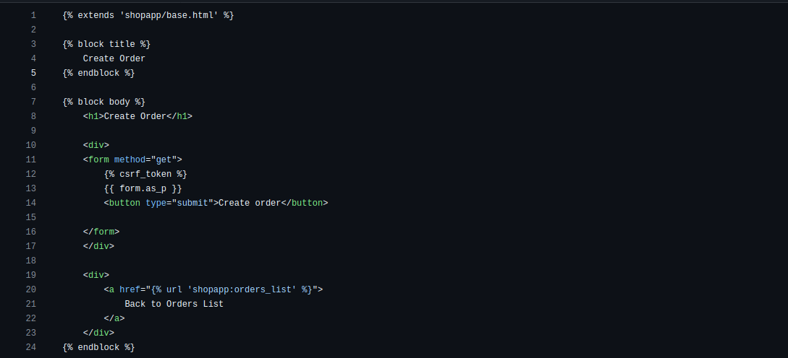Viewport: 788px width, 358px height.
Task: Place cursor on 'Create Order' title text
Action: click(x=114, y=58)
